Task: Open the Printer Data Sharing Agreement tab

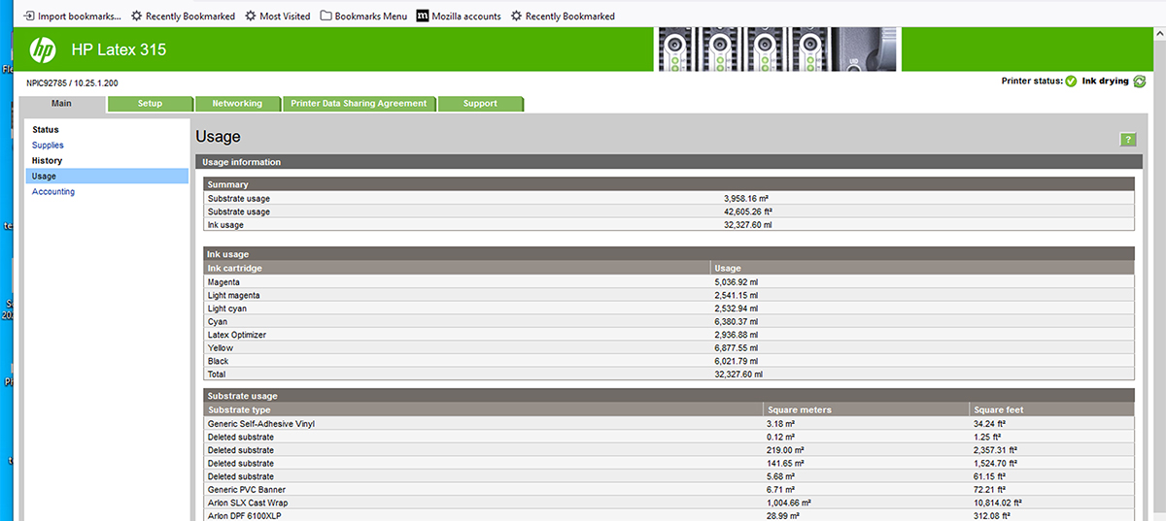Action: click(360, 104)
